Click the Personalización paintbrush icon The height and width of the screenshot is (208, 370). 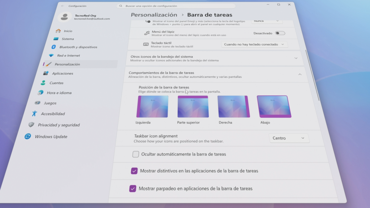(49, 64)
